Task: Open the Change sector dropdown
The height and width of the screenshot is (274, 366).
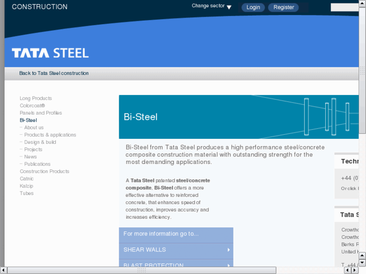Action: (211, 7)
